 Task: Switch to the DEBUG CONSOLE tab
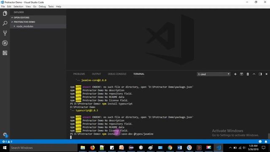coord(117,74)
